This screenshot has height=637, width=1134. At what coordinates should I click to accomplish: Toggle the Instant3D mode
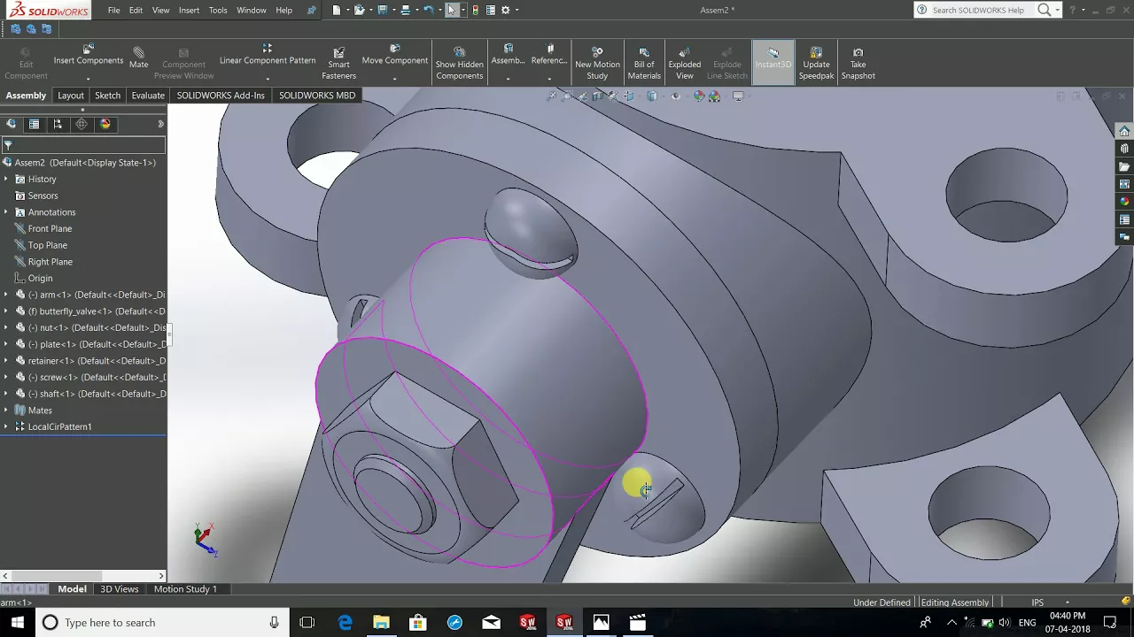pyautogui.click(x=773, y=62)
